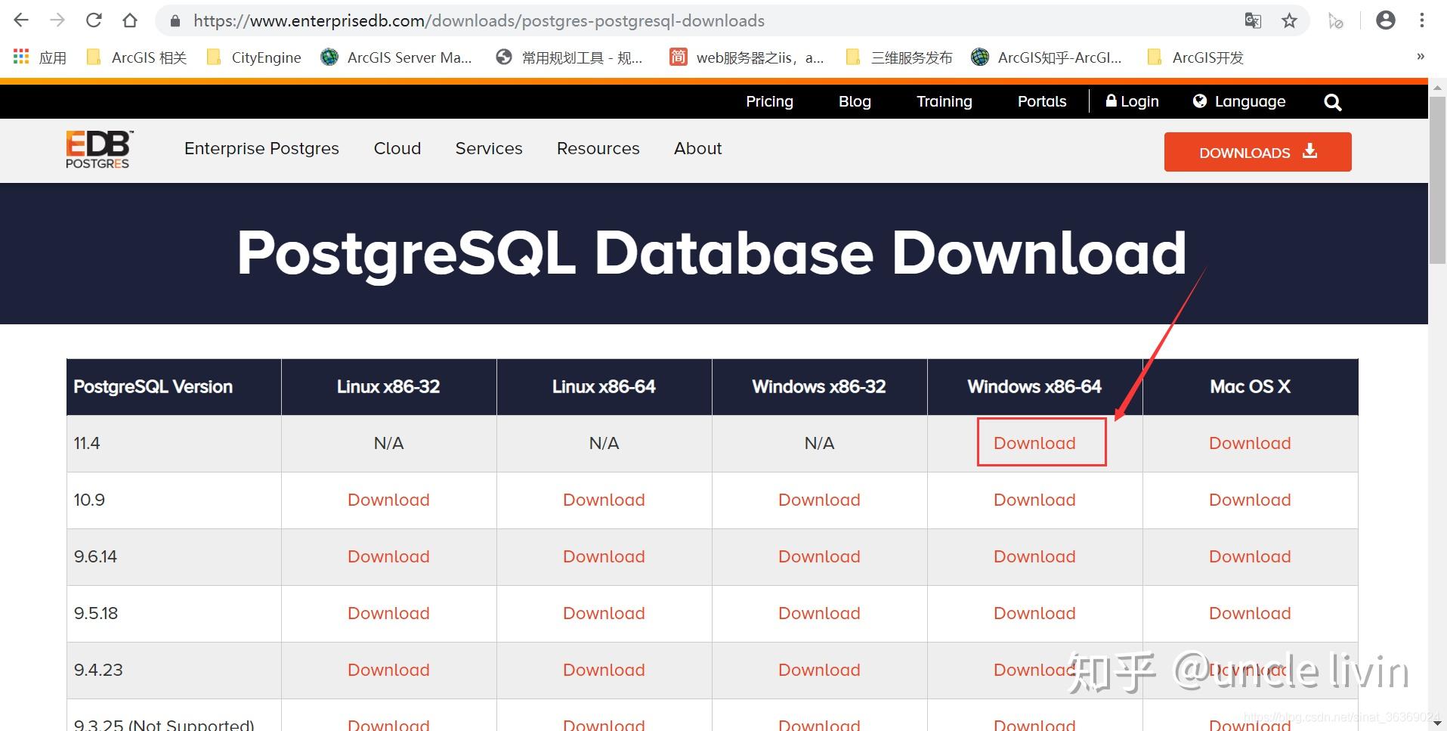
Task: Download PostgreSQL 11.4 for Windows x86-64
Action: click(x=1034, y=443)
